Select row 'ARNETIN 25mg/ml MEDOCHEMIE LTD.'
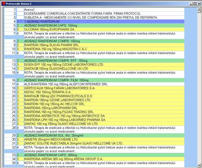This screenshot has width=202, height=168. click(x=104, y=140)
